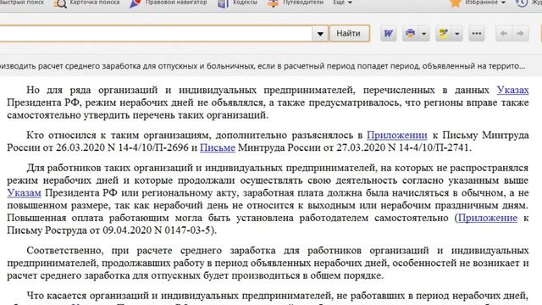542x305 pixels.
Task: Print the document with printer icon
Action: [410, 34]
